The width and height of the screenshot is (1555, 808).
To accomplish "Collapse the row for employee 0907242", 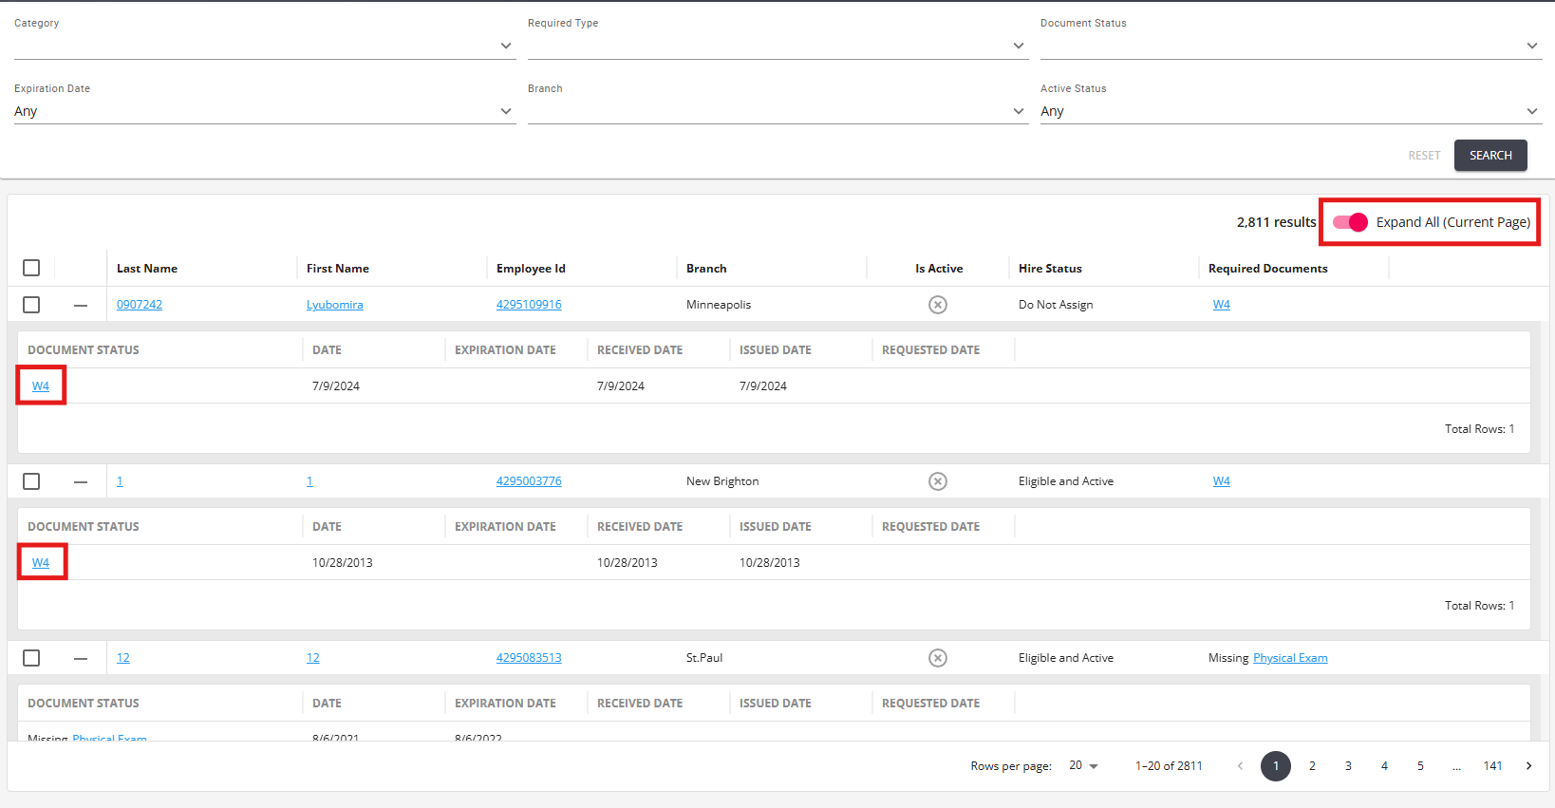I will [x=81, y=305].
